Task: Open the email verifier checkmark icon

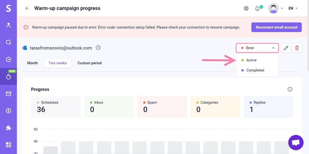Action: (8, 59)
